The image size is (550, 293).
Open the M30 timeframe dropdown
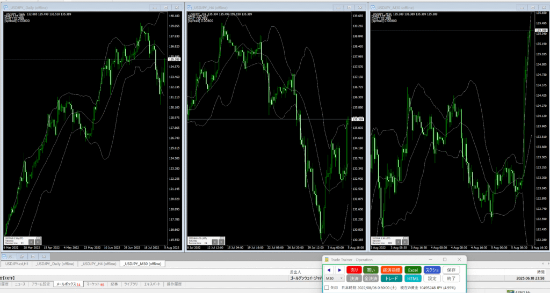point(334,279)
